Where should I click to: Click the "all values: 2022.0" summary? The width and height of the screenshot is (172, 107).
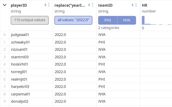73,20
